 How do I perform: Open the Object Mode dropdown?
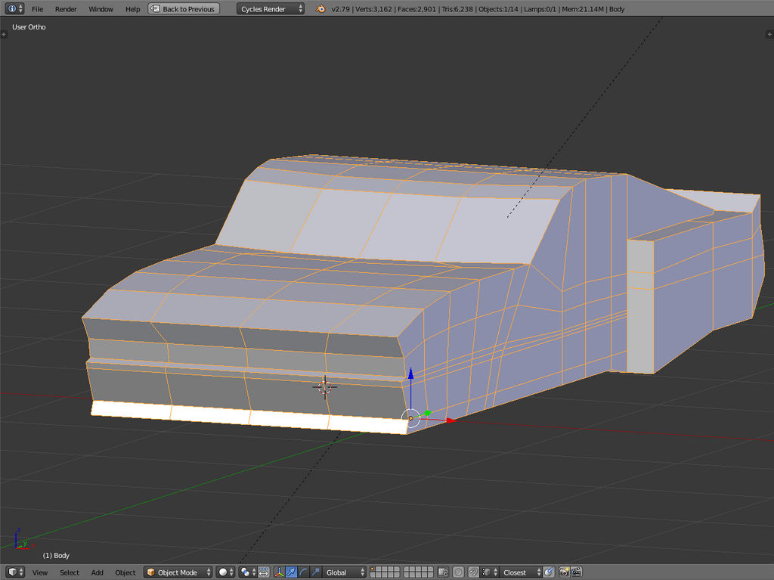178,572
